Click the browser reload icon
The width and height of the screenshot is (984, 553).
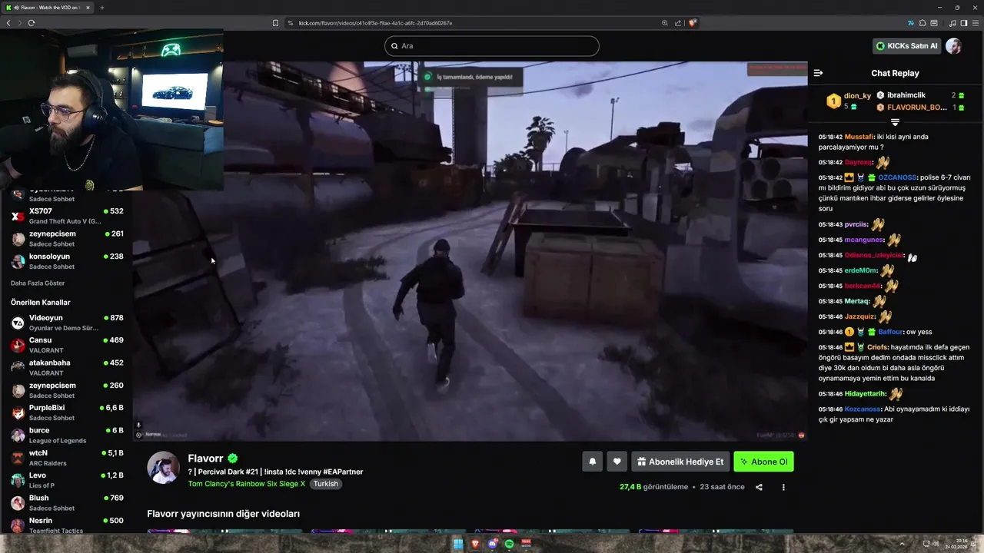click(x=31, y=23)
